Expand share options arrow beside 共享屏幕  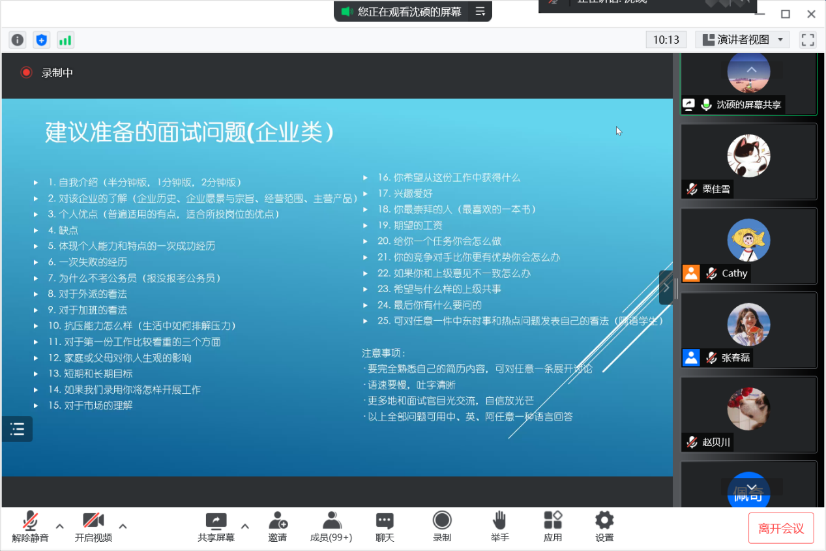(x=245, y=526)
